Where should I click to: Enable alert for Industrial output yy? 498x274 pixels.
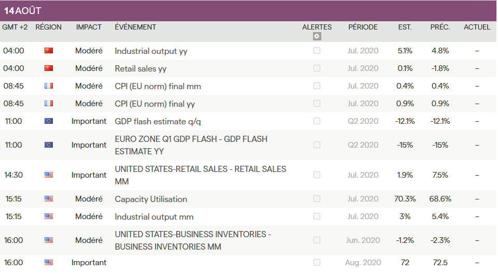click(x=317, y=51)
